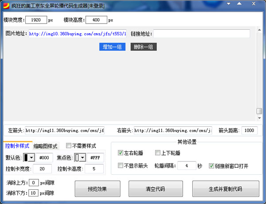
Task: Click the 预览效果 button
Action: [x=98, y=189]
